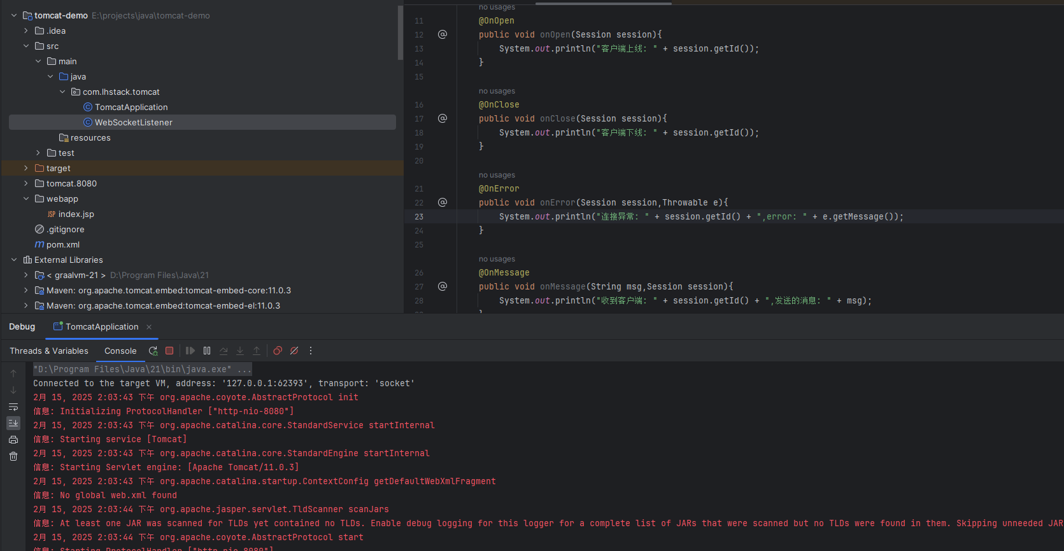Click the Rerun TomcatApplication debug icon
Viewport: 1064px width, 551px height.
153,351
